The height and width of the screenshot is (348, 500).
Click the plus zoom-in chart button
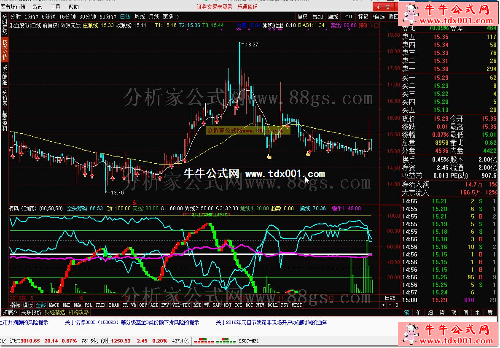pyautogui.click(x=384, y=305)
